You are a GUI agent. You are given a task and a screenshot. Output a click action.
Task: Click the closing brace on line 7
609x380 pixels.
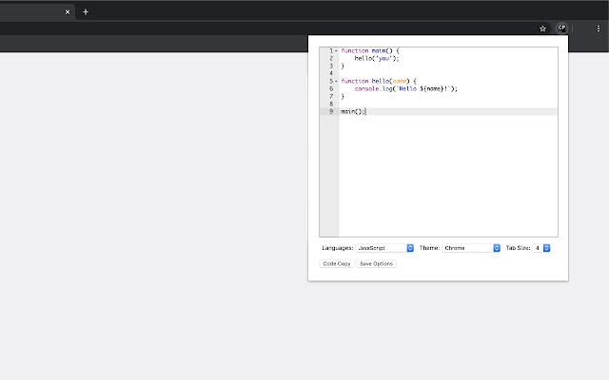(343, 96)
